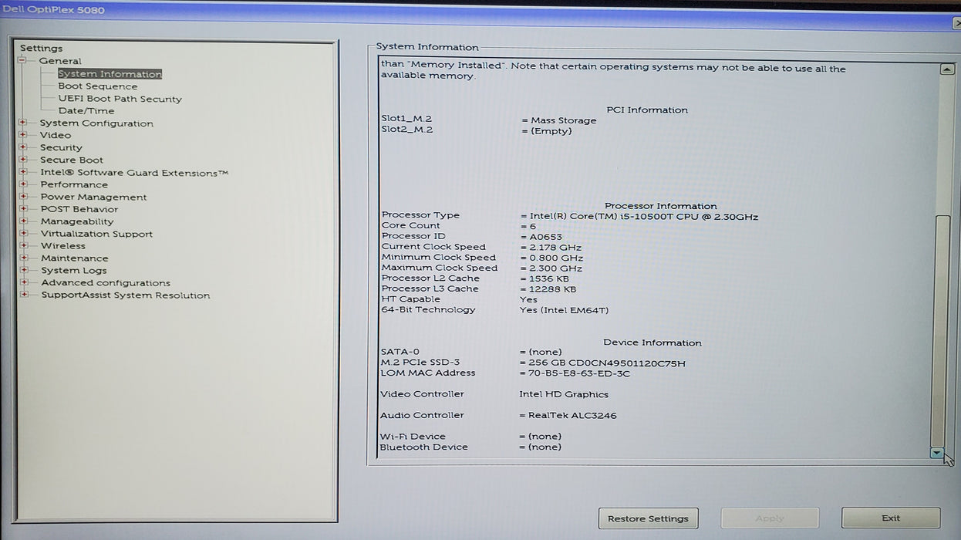Screen dimensions: 961x540
Task: Select the Video category label
Action: pos(56,135)
